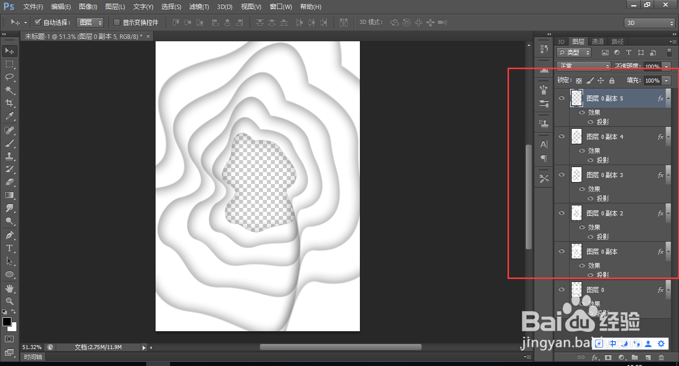Toggle drop shadow effect of 副本 4

(x=591, y=160)
